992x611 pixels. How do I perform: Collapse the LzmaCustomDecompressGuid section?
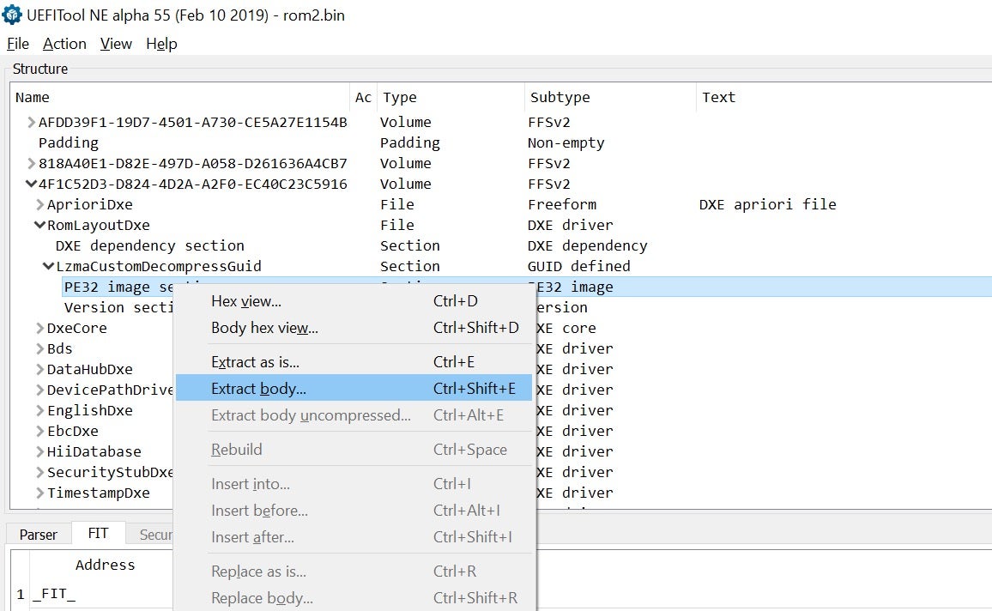tap(49, 267)
